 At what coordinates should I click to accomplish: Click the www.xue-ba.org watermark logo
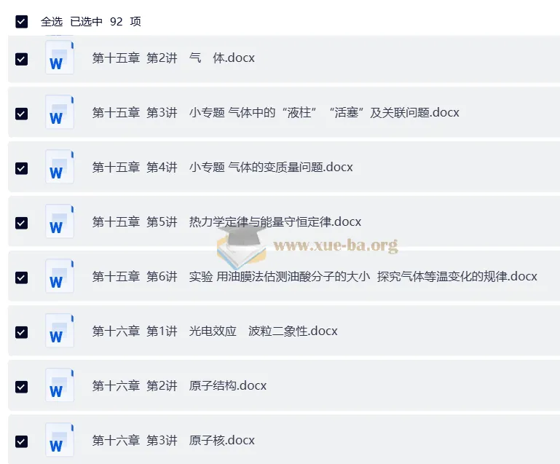(307, 246)
